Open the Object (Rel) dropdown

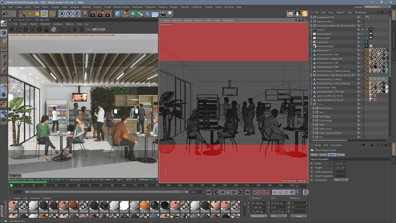pos(259,216)
